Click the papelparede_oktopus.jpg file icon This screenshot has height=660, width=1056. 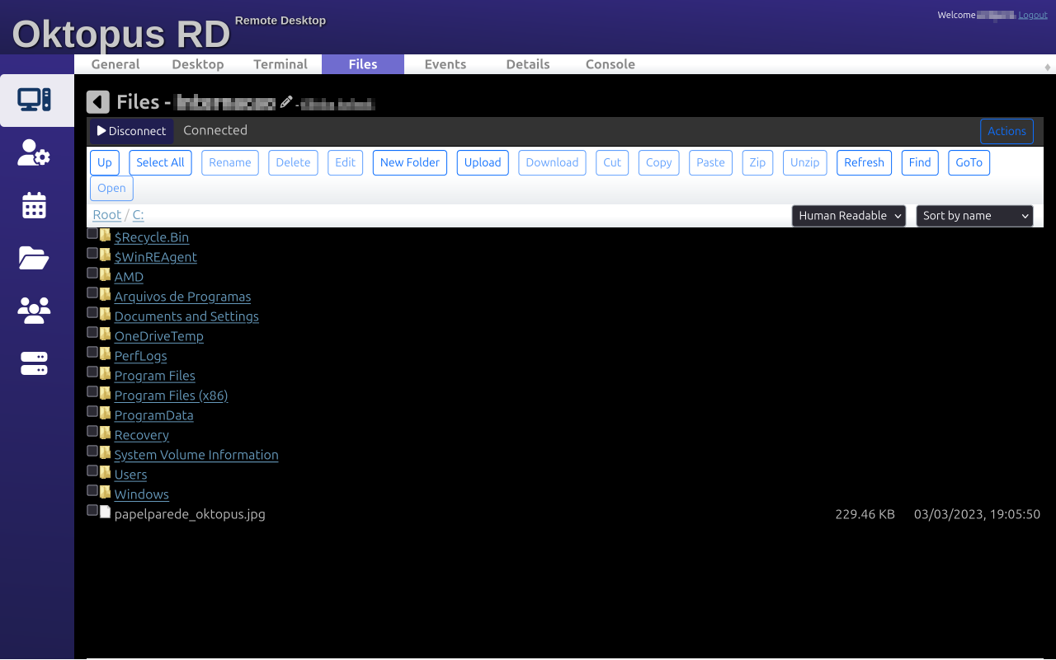point(105,512)
